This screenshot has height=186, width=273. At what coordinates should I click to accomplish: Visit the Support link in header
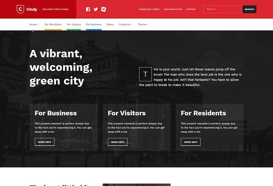pos(191,9)
